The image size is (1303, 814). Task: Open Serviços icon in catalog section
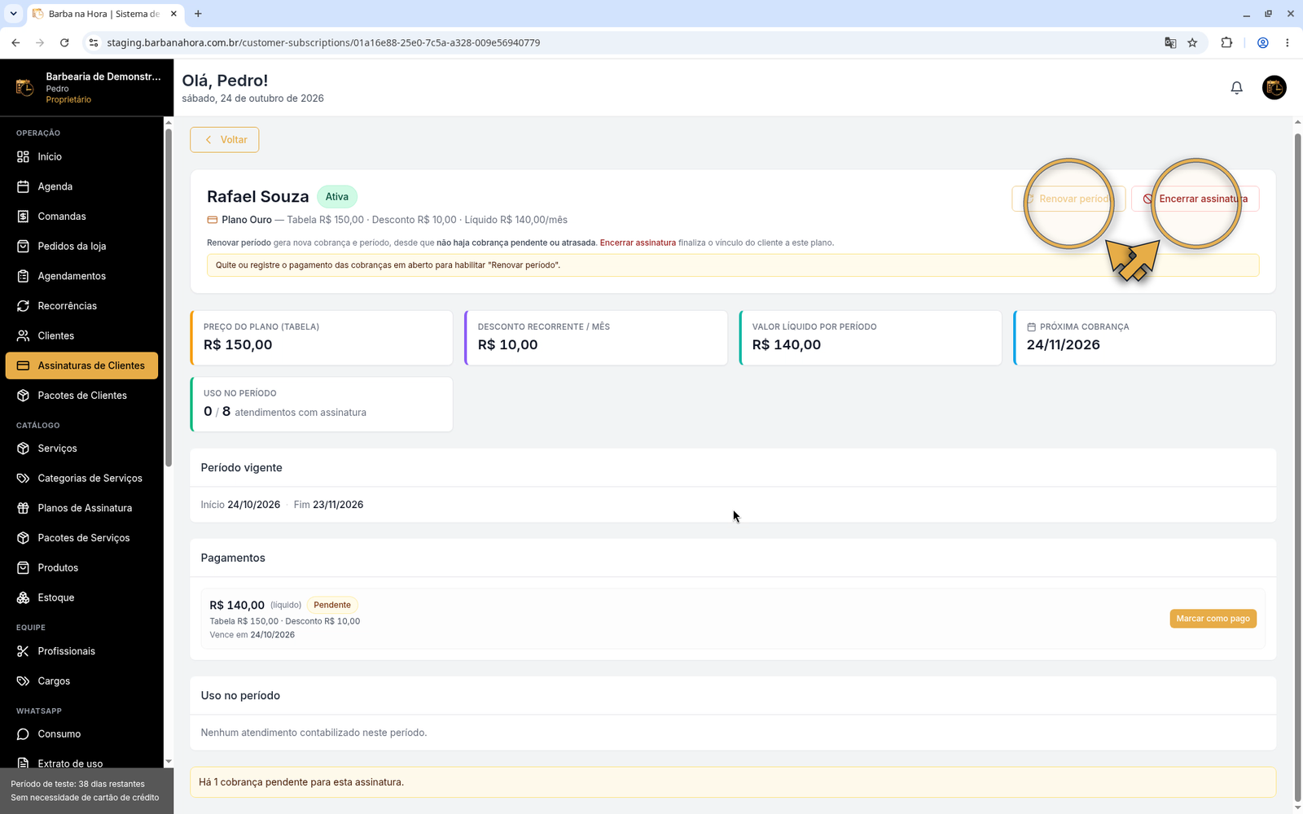[23, 449]
